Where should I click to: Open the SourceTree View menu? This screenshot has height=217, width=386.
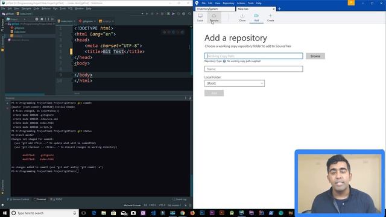pyautogui.click(x=217, y=3)
